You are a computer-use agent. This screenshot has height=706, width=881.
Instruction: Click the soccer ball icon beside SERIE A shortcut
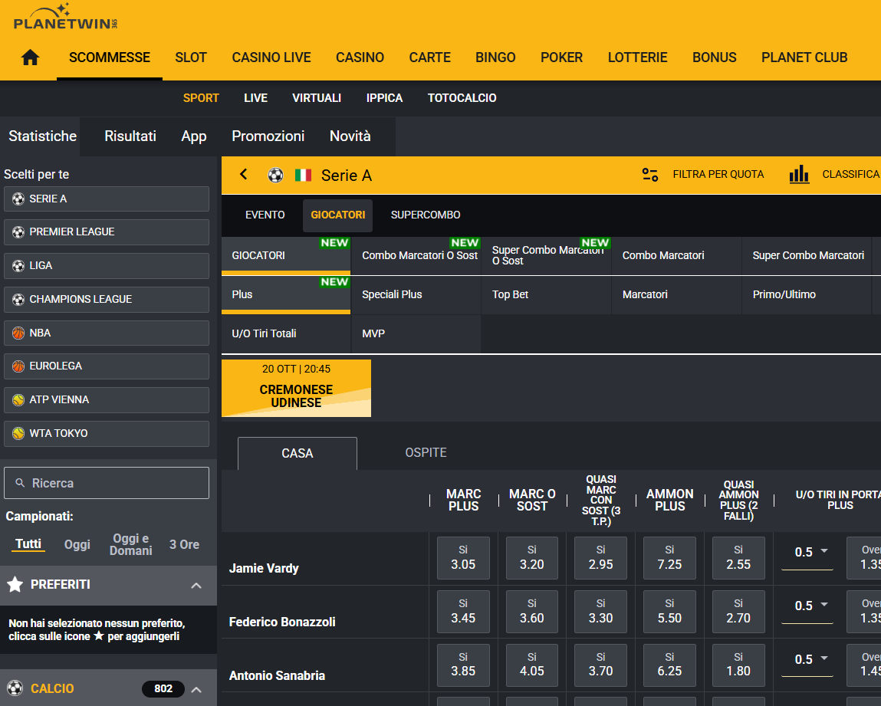18,199
